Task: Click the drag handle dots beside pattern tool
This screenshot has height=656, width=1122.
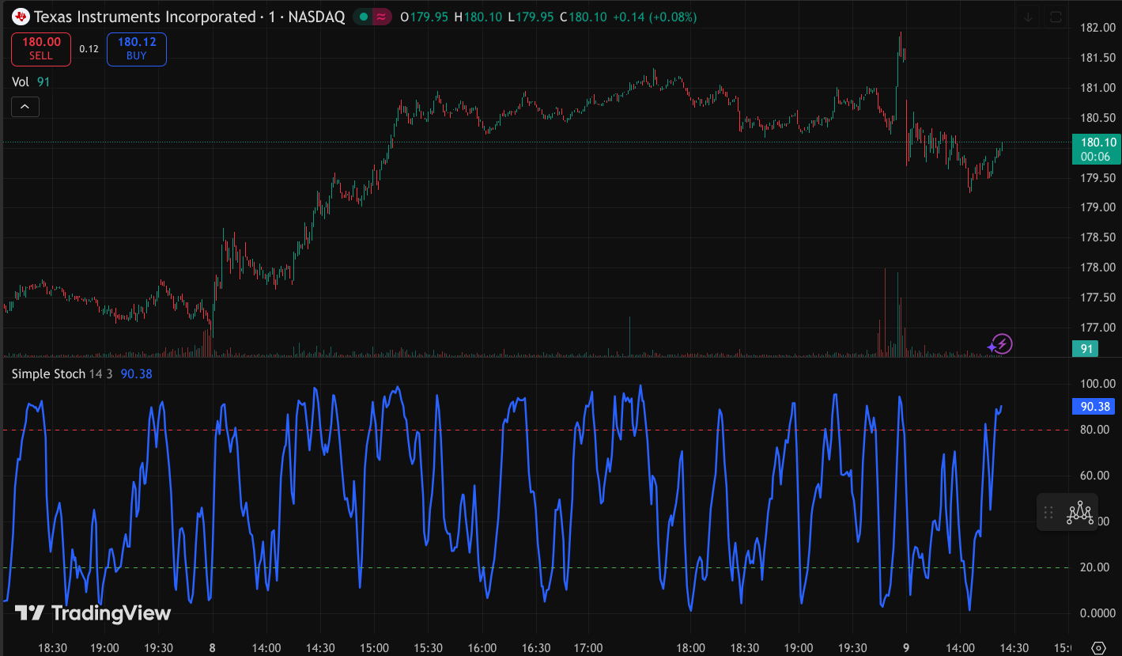Action: tap(1048, 512)
